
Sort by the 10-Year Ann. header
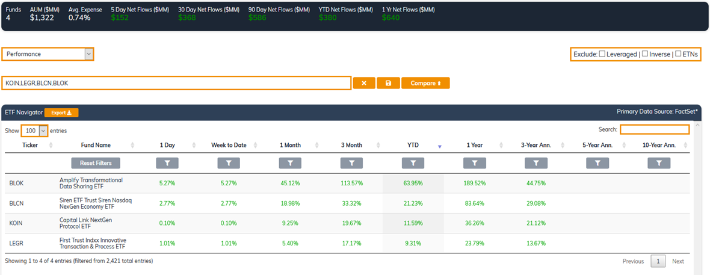(659, 146)
